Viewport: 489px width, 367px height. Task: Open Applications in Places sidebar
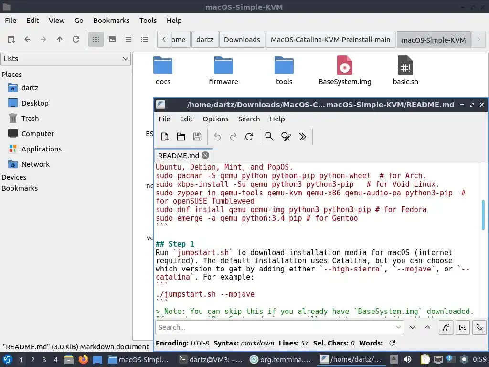(x=42, y=149)
